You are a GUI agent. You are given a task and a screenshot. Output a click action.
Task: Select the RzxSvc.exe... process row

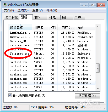52,37
